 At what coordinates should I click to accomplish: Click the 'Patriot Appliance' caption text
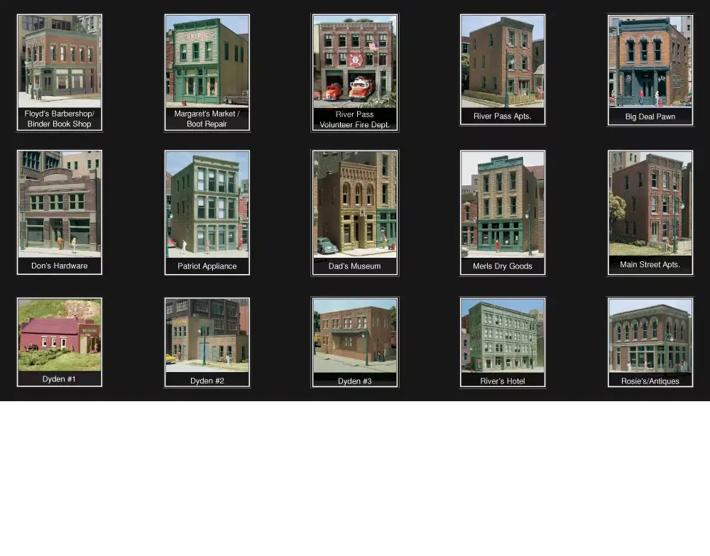pyautogui.click(x=207, y=266)
